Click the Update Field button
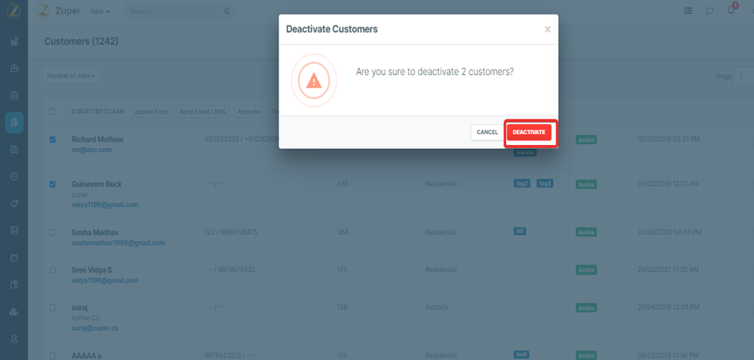This screenshot has height=360, width=754. pos(151,112)
